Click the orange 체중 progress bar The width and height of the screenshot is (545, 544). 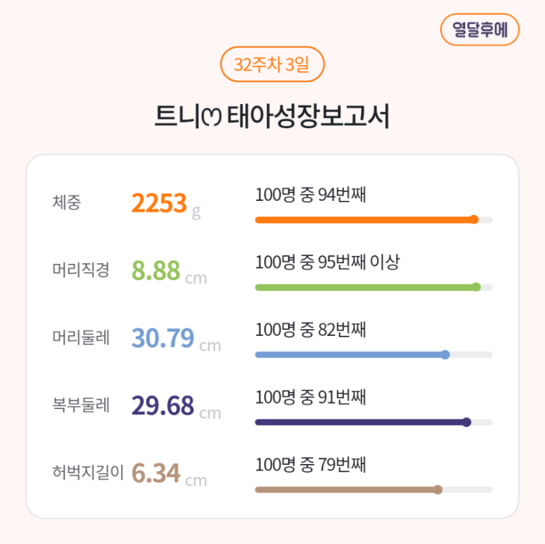367,219
